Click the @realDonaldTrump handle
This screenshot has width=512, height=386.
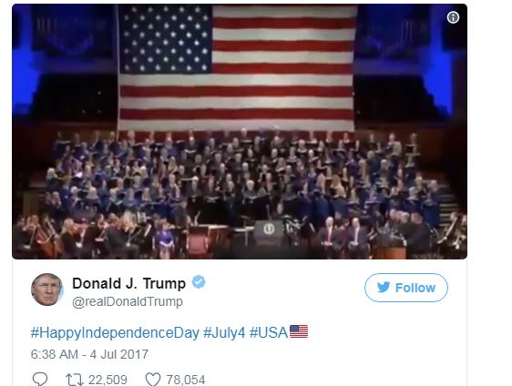[x=128, y=302]
